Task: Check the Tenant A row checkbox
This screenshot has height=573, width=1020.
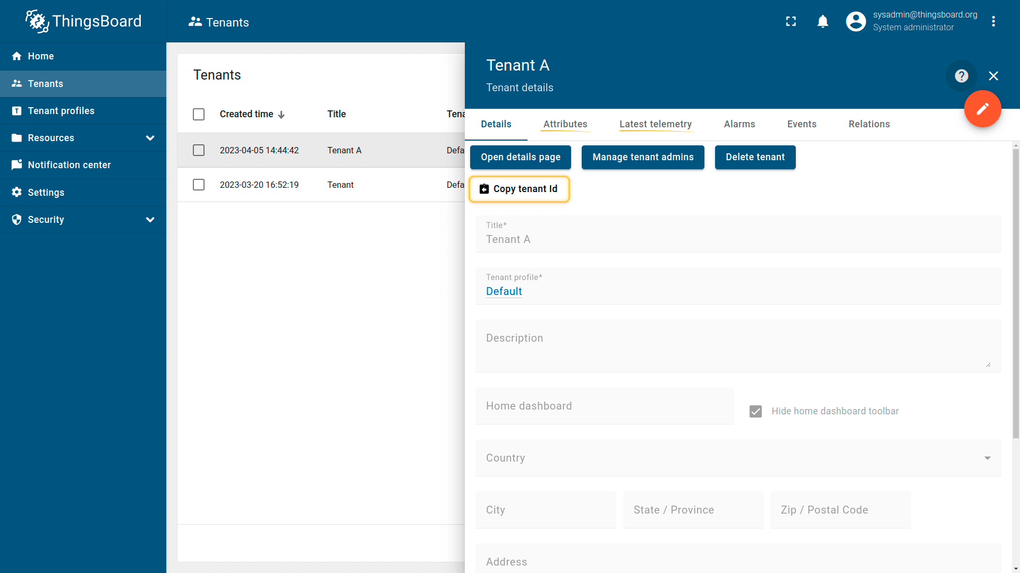Action: 199,150
